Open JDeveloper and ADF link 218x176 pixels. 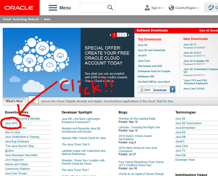coord(150,66)
